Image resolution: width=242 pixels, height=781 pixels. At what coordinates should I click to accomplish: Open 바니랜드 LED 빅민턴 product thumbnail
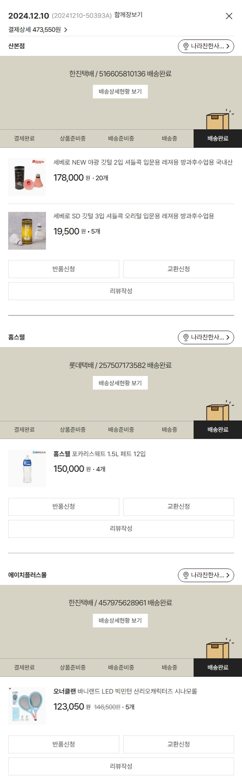click(x=27, y=706)
